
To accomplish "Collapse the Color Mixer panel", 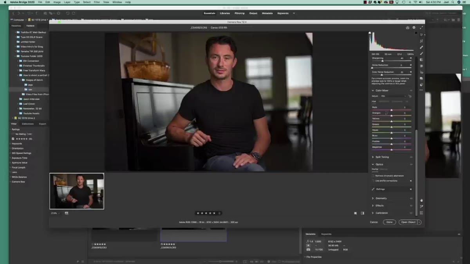I will pos(373,91).
